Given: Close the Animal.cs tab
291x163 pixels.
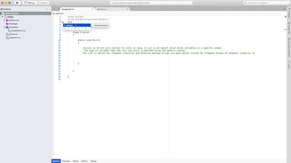Looking at the screenshot, I should pyautogui.click(x=127, y=9).
